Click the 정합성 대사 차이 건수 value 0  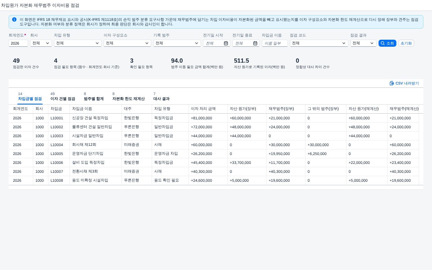point(297,60)
